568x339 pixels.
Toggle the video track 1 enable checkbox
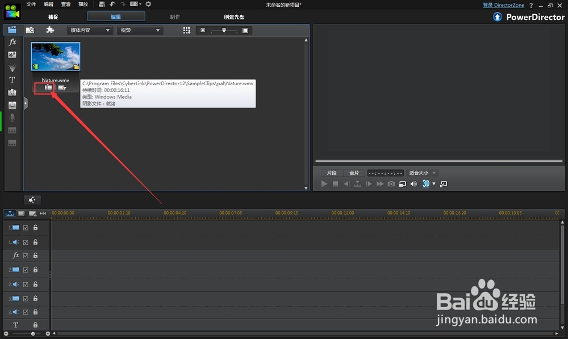26,228
